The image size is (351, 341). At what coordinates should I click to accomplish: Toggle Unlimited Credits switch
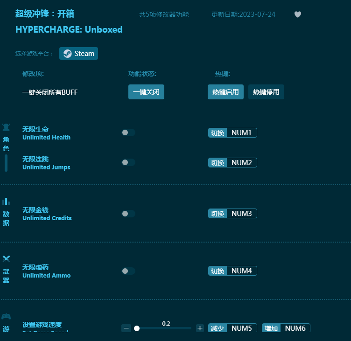click(128, 214)
